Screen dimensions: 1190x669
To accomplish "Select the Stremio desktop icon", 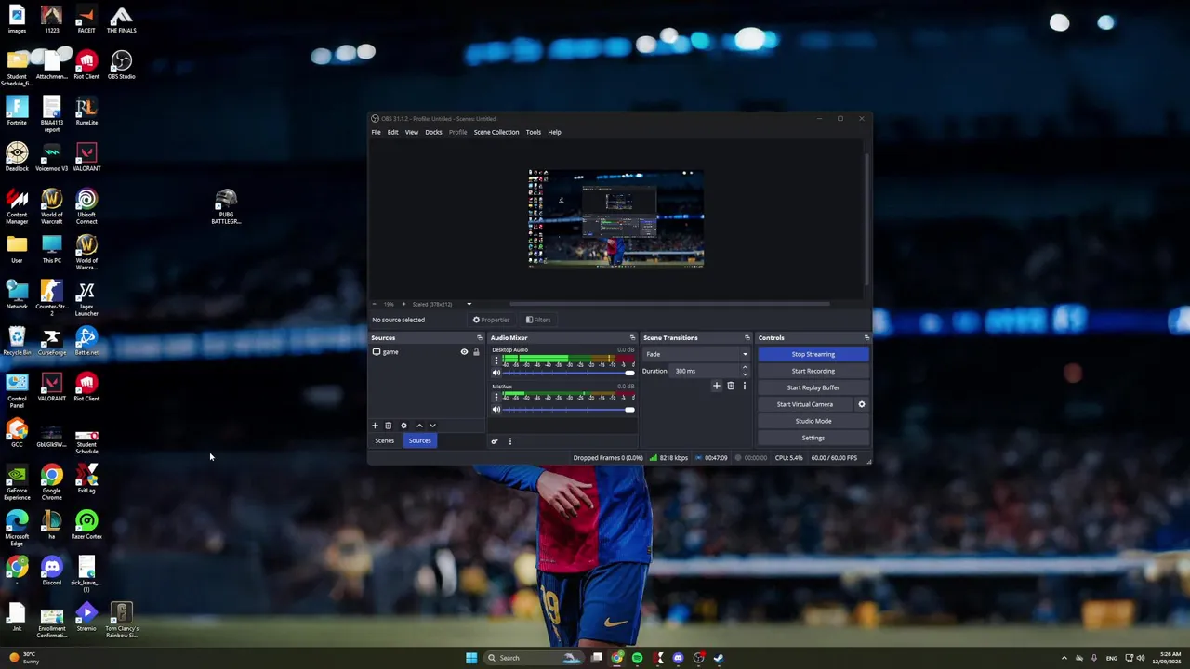I will coord(86,618).
